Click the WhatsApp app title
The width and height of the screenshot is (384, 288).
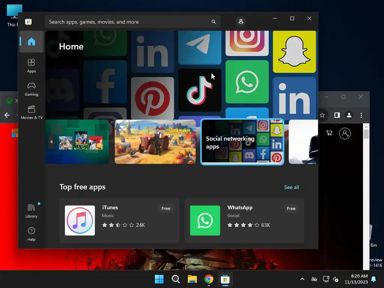[x=240, y=207]
